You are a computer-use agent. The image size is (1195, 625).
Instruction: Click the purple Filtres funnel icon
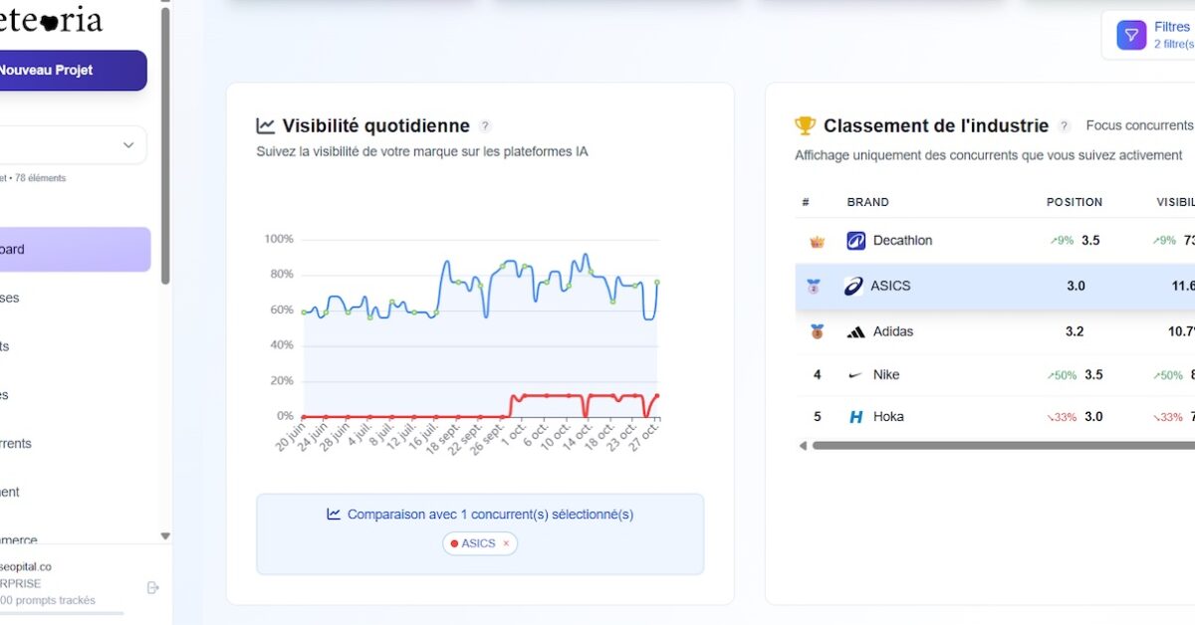click(1131, 36)
